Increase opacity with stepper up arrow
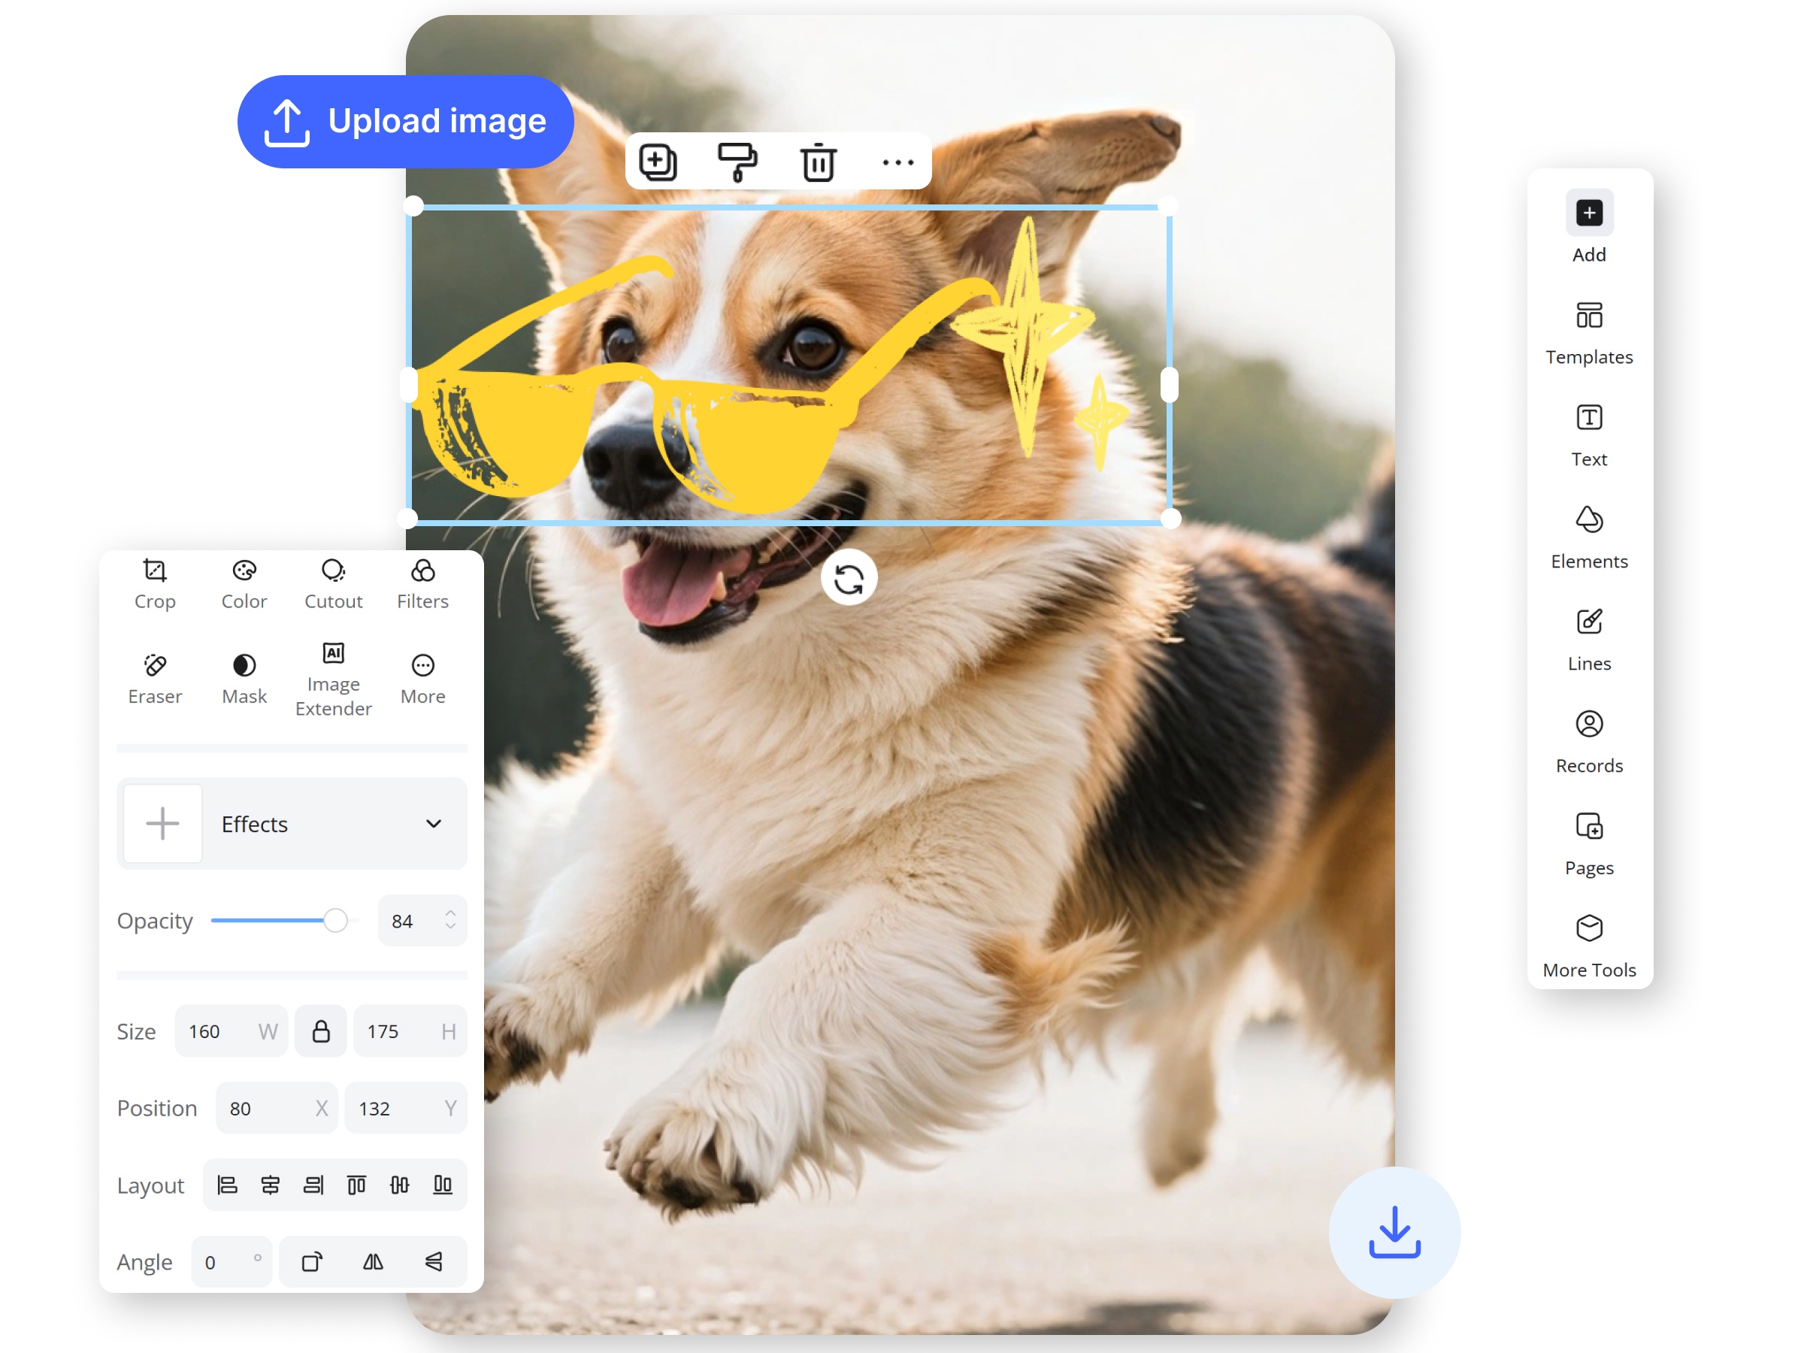 click(450, 913)
